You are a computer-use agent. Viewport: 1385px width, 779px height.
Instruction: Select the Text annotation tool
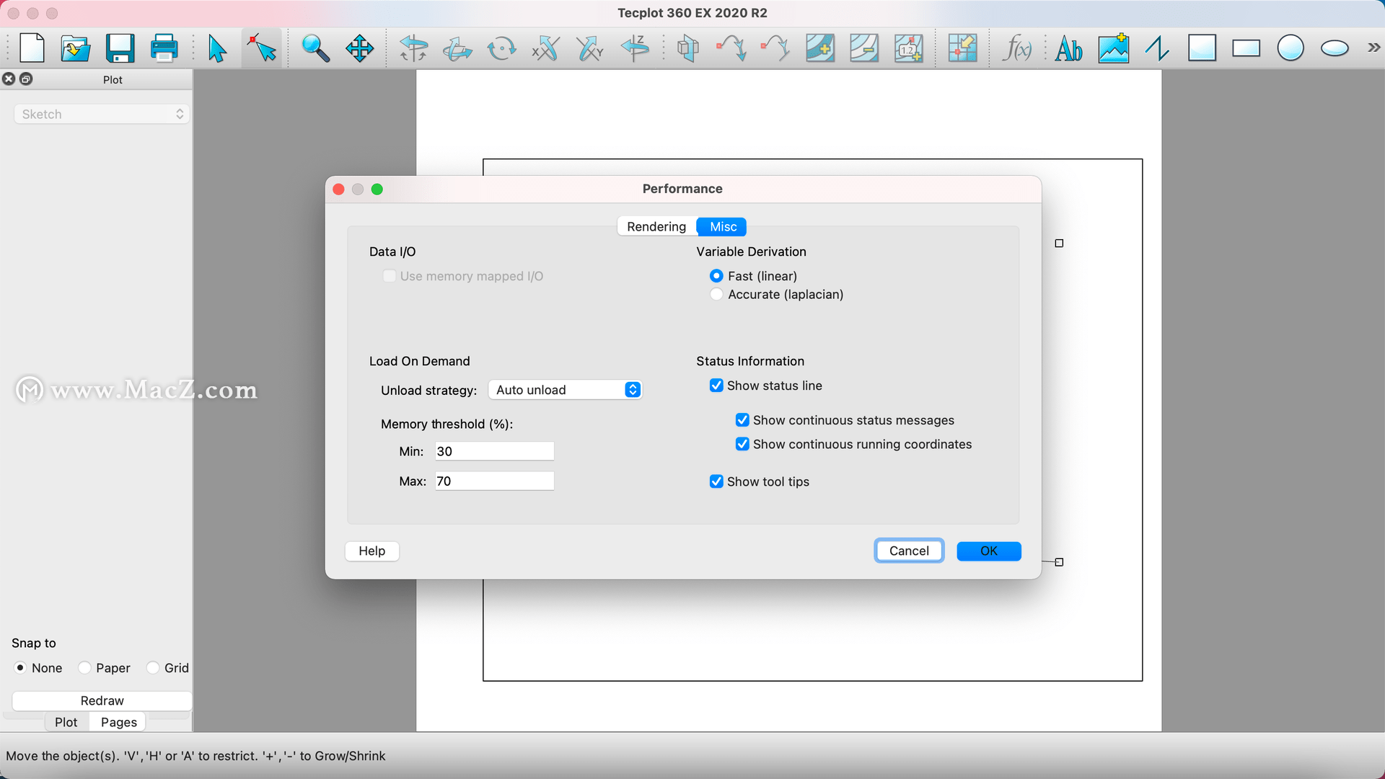[1068, 48]
